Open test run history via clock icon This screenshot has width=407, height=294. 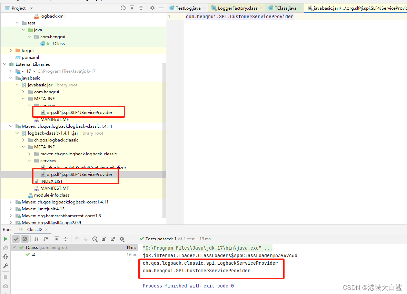coord(95,239)
